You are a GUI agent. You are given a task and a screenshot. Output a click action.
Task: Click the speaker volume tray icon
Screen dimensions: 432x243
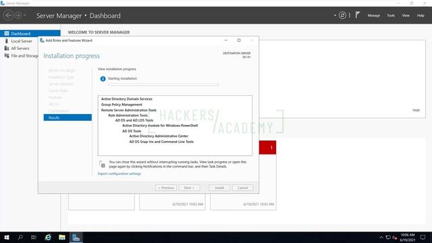(x=394, y=237)
